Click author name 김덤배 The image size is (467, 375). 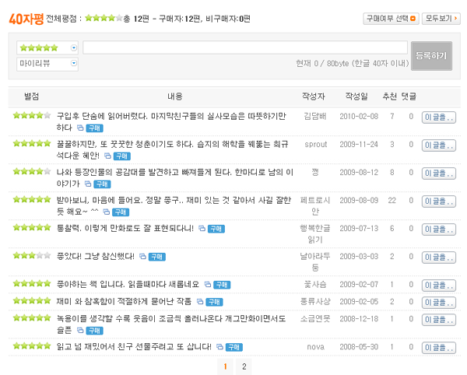pyautogui.click(x=315, y=116)
